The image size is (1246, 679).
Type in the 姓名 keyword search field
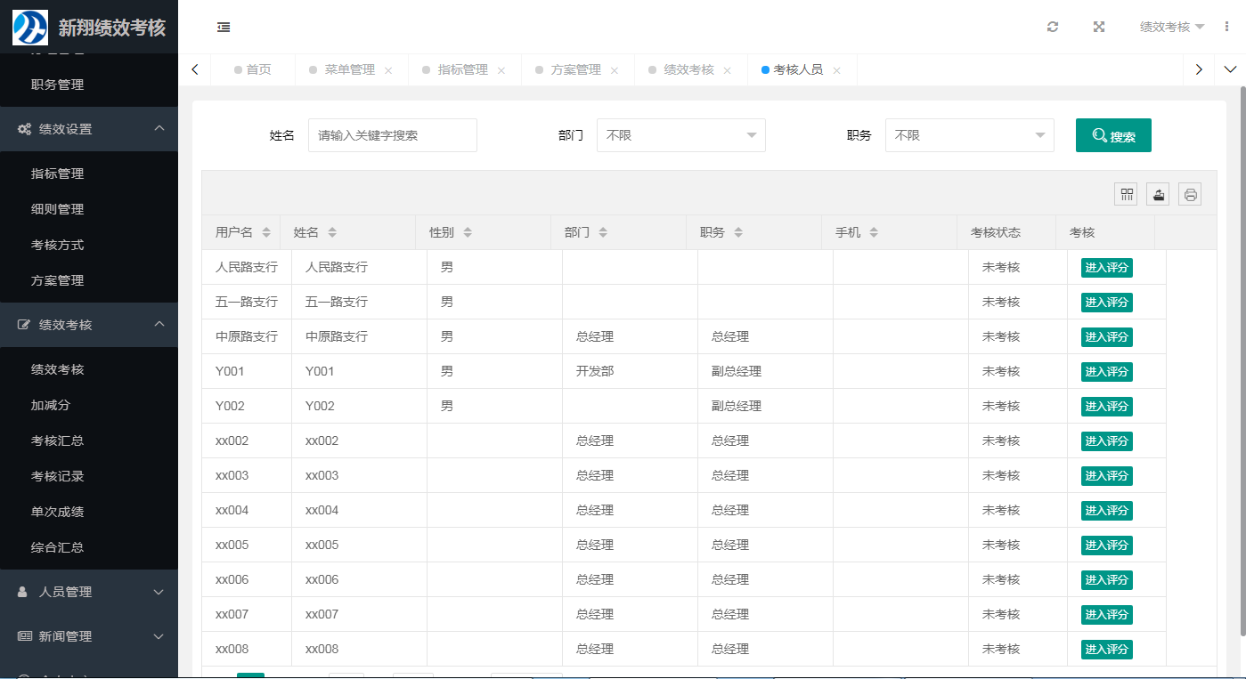(392, 134)
